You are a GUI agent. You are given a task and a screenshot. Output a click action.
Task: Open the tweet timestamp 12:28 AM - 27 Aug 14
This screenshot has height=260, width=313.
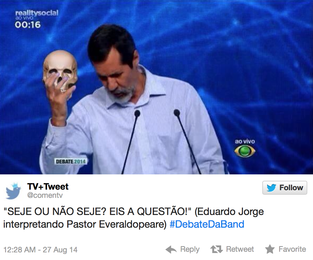pos(41,250)
